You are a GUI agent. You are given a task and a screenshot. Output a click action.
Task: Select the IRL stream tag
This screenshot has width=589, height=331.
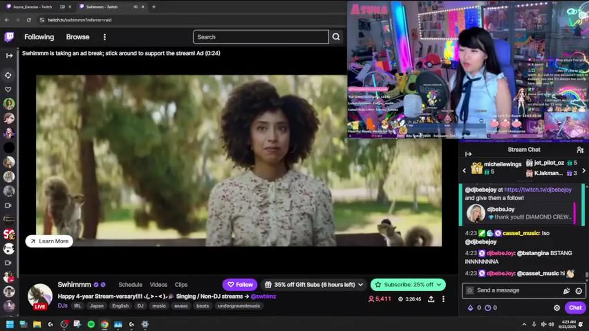point(77,306)
